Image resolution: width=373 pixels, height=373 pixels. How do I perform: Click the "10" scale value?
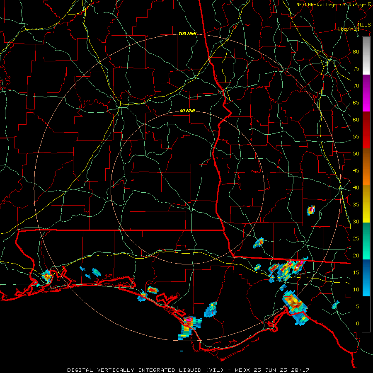356,290
